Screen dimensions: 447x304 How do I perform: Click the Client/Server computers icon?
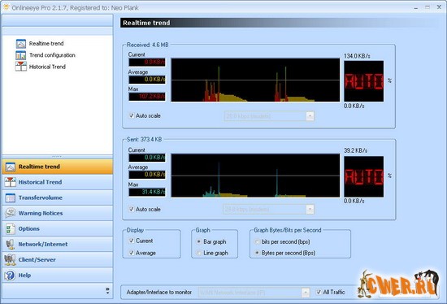pyautogui.click(x=10, y=259)
